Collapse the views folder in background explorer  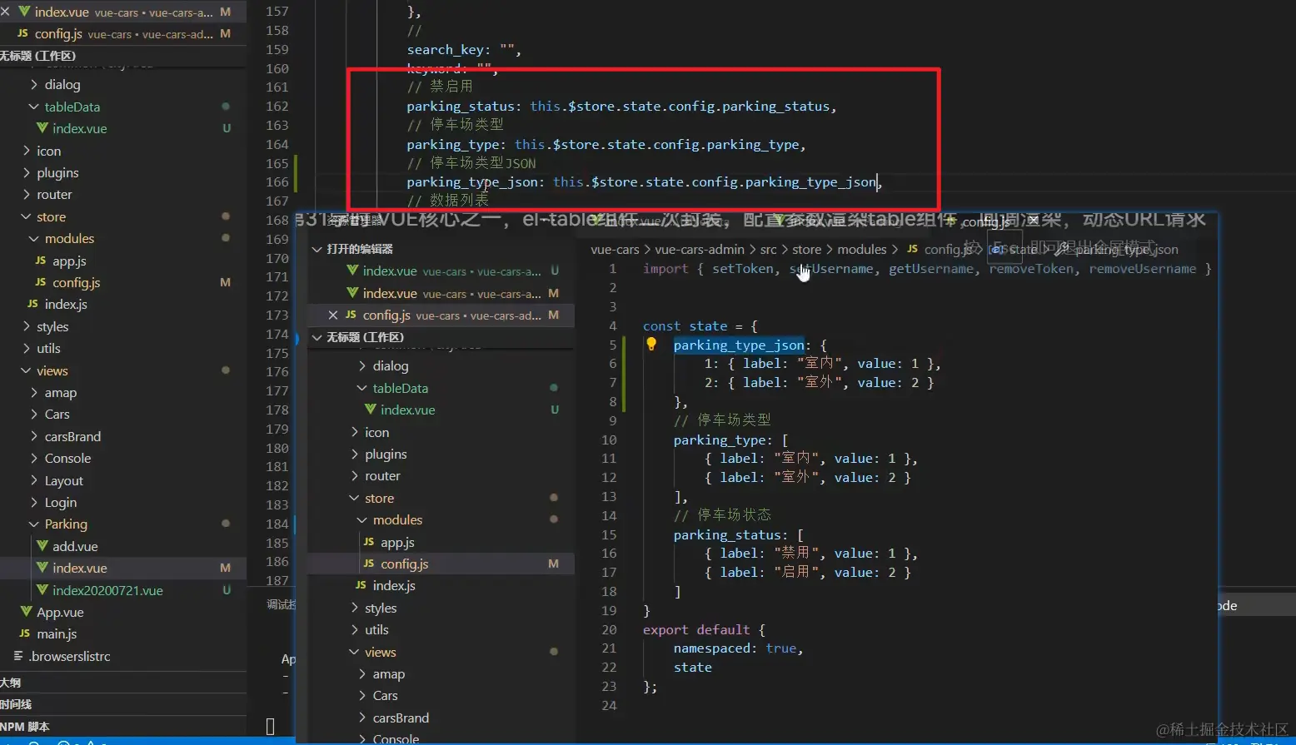pyautogui.click(x=26, y=370)
